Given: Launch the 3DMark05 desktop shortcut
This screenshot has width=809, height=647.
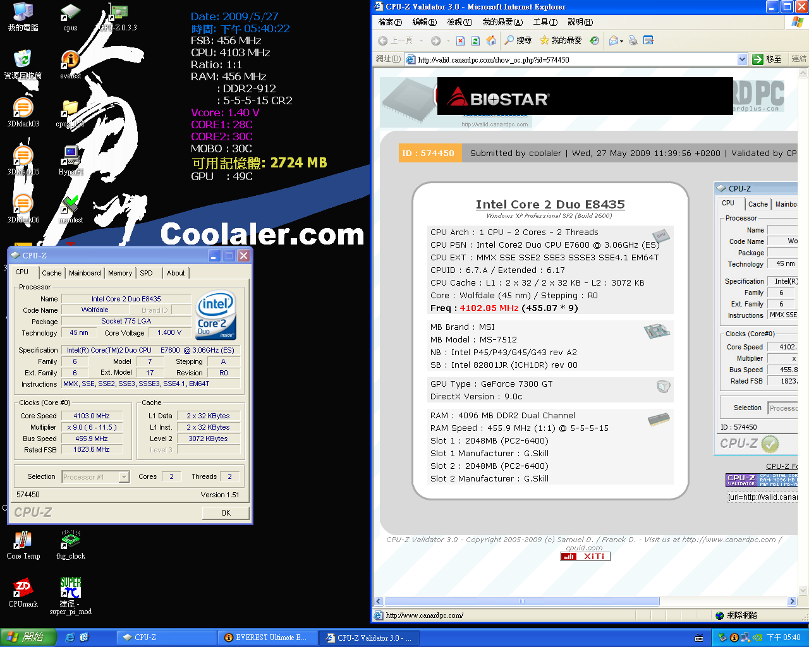Looking at the screenshot, I should (23, 160).
